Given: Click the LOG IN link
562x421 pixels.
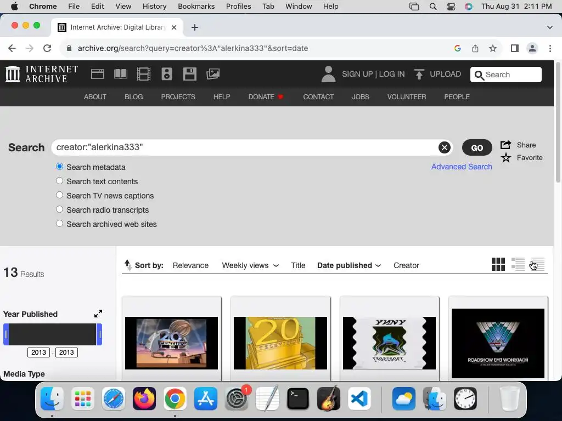Looking at the screenshot, I should pos(392,74).
